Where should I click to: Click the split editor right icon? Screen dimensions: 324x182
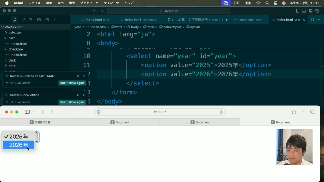(312, 20)
